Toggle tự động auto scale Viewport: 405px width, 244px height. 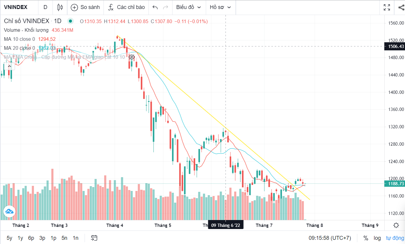pos(395,238)
